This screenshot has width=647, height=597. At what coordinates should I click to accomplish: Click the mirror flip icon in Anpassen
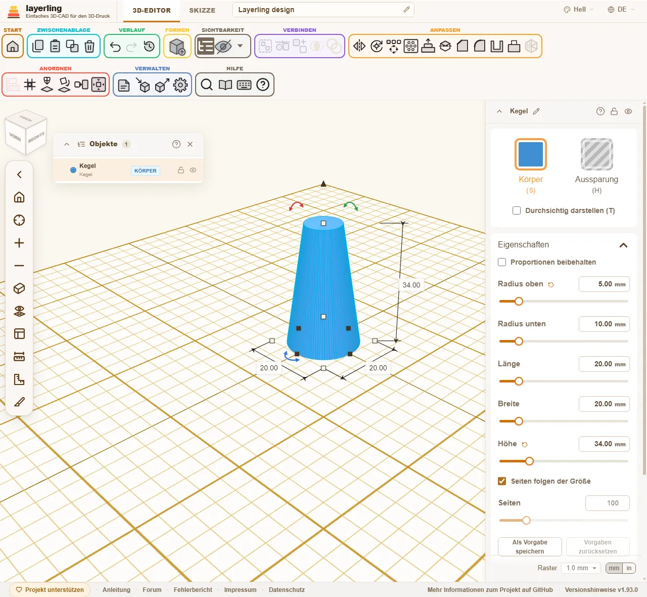(359, 46)
